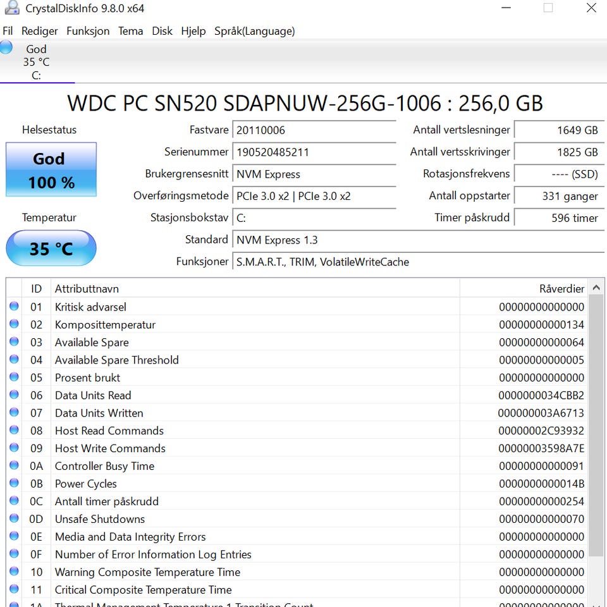607x607 pixels.
Task: Click the Overføringsmetode field PCIe 3.0 x2
Action: [x=314, y=196]
